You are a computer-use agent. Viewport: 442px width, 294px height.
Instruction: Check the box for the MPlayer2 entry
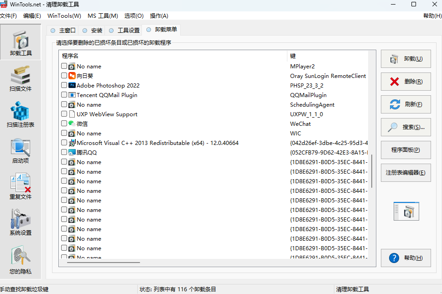(64, 66)
